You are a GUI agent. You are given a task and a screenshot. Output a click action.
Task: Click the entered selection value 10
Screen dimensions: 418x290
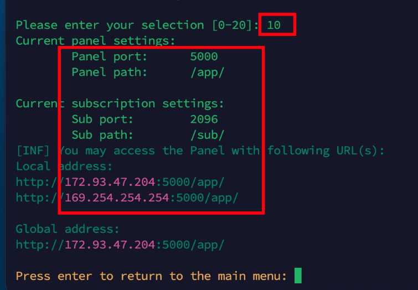pos(273,25)
